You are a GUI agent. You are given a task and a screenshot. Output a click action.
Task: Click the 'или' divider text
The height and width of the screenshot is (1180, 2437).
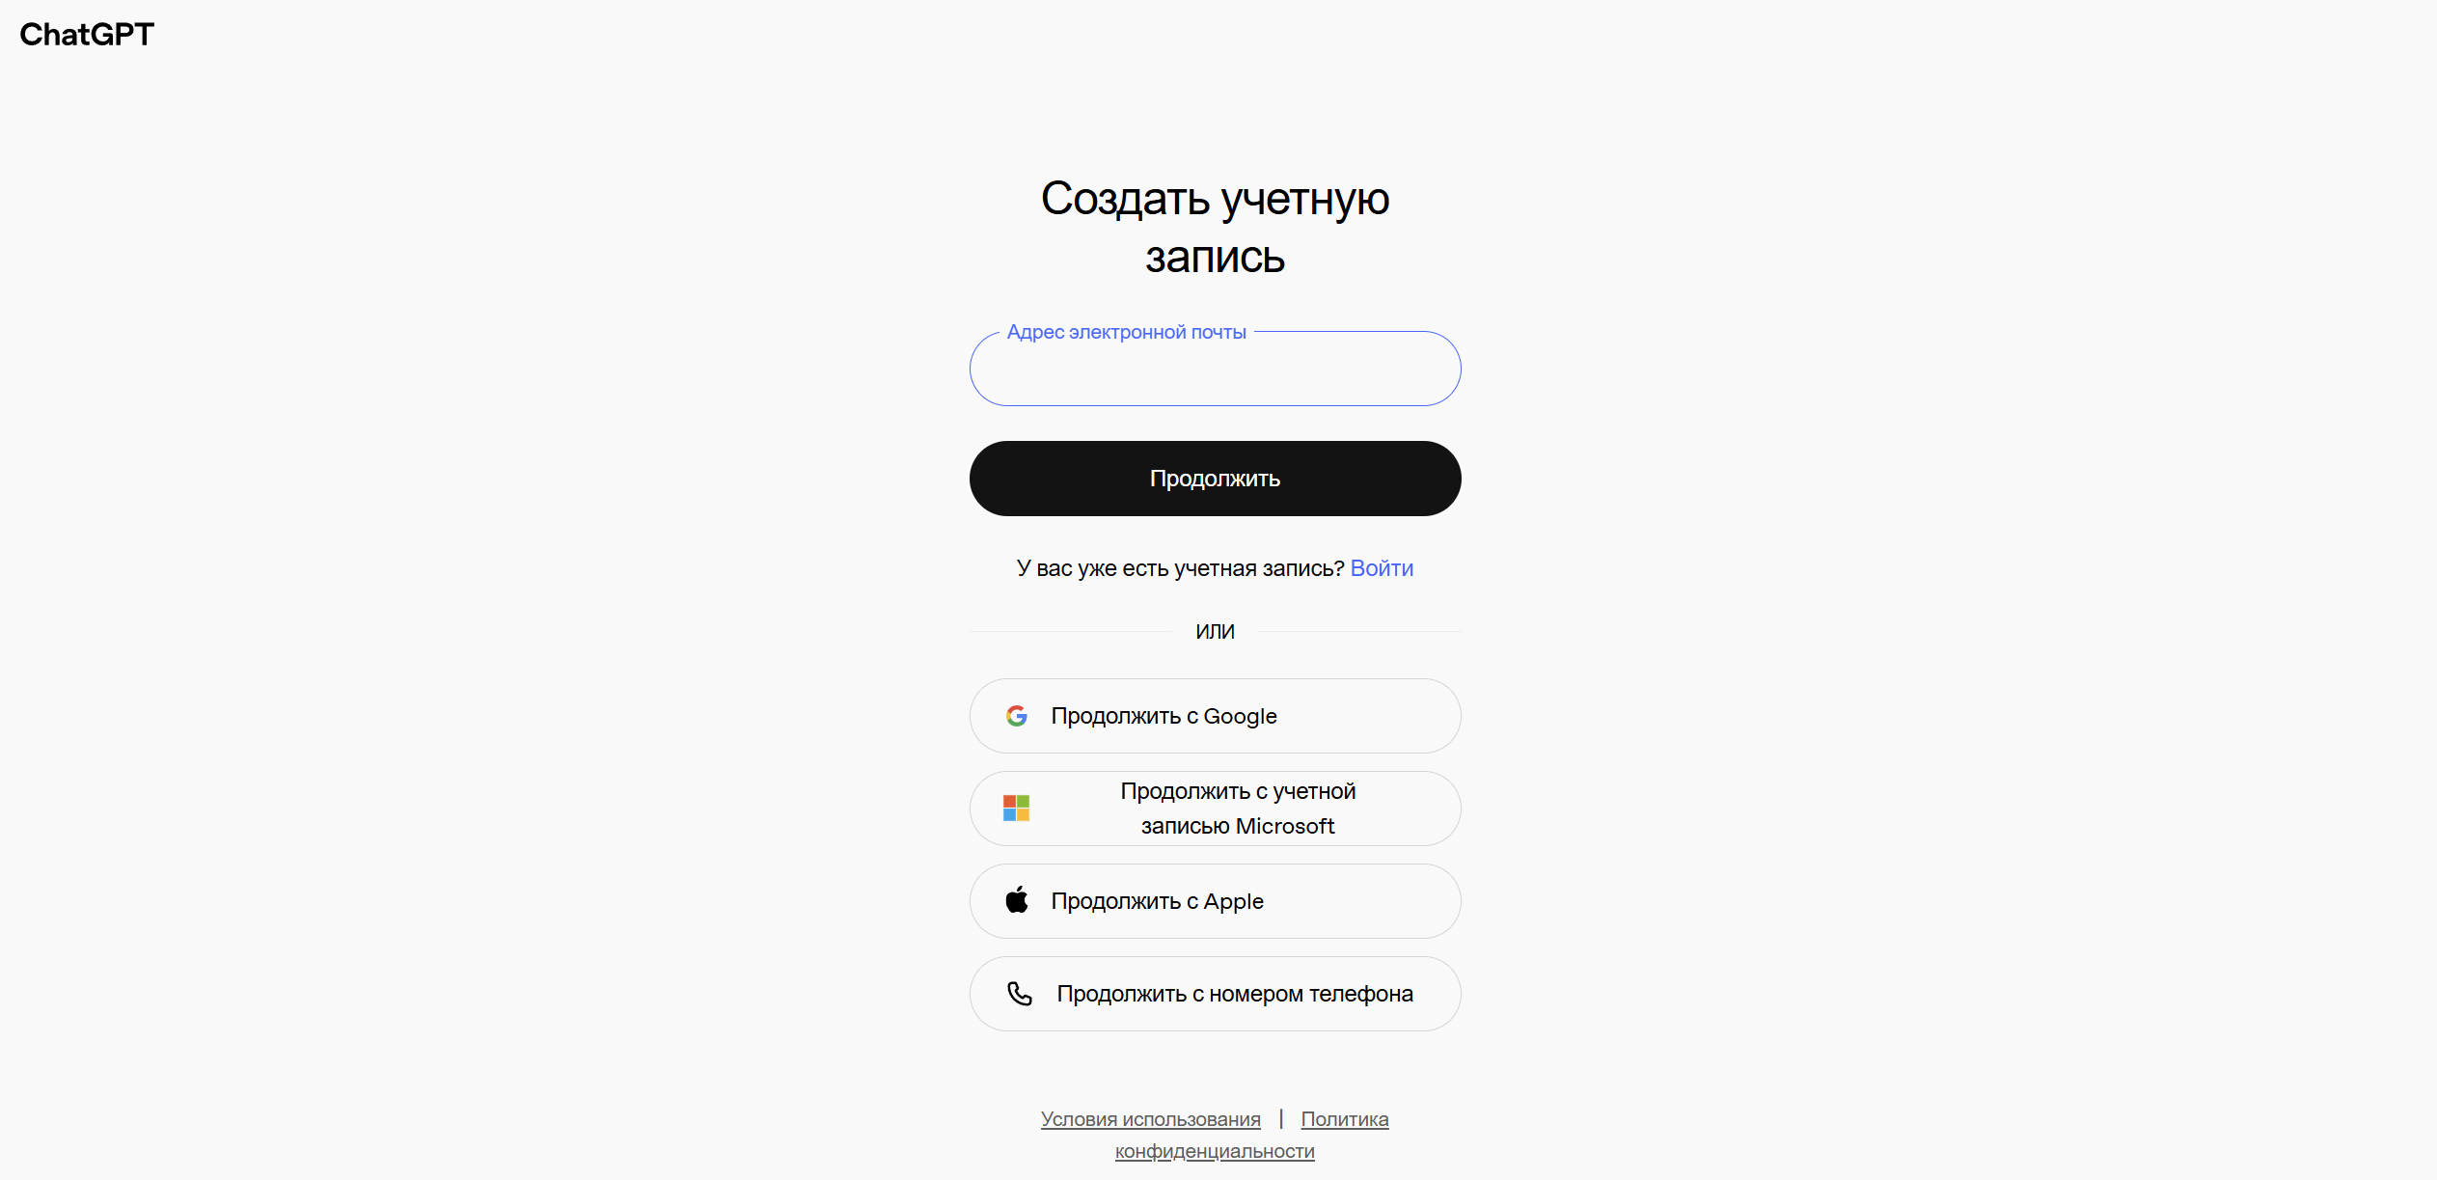[x=1215, y=632]
